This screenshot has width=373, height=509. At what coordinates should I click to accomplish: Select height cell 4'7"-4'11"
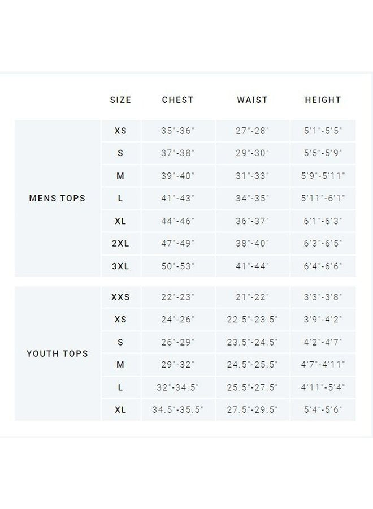tap(323, 365)
